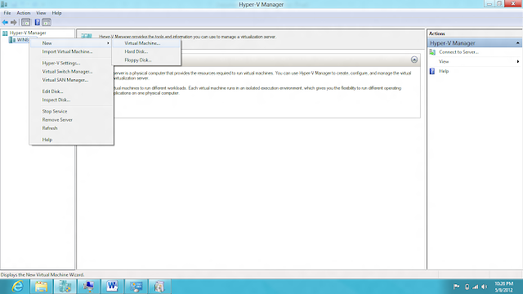The width and height of the screenshot is (523, 294).
Task: Click the Hyper-V Manager label in console tree
Action: pyautogui.click(x=28, y=33)
